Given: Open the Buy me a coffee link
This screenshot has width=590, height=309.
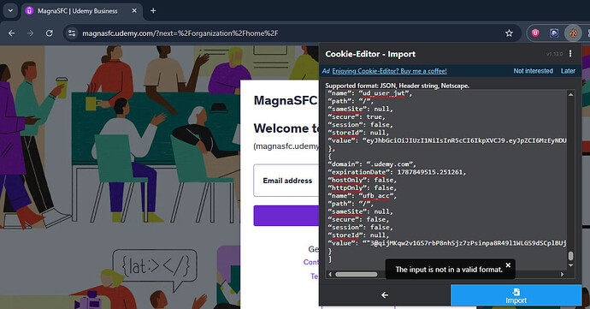Looking at the screenshot, I should point(389,71).
